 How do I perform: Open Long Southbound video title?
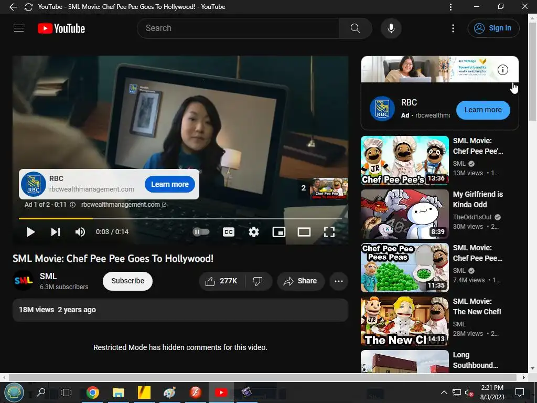tap(475, 360)
